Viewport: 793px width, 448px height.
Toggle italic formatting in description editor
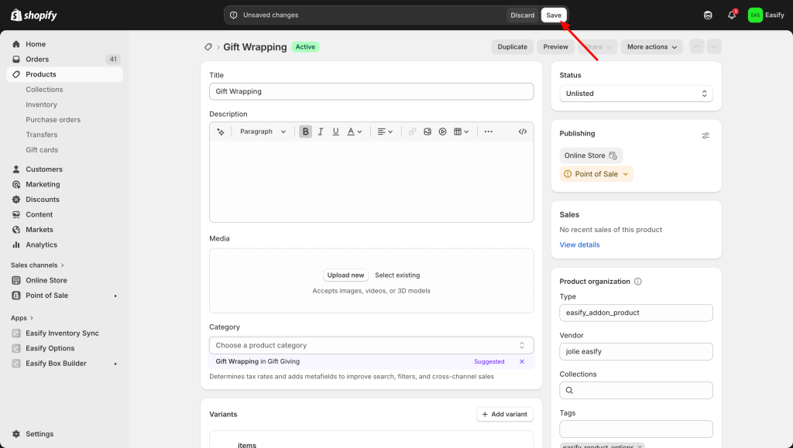pos(321,132)
